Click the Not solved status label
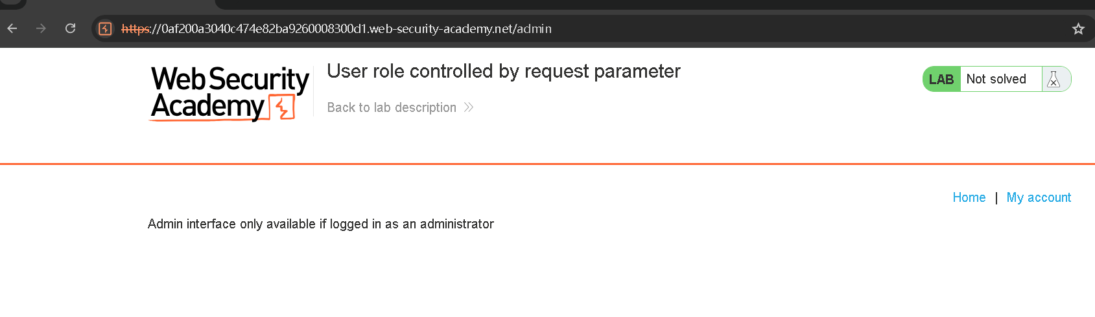 click(x=996, y=79)
